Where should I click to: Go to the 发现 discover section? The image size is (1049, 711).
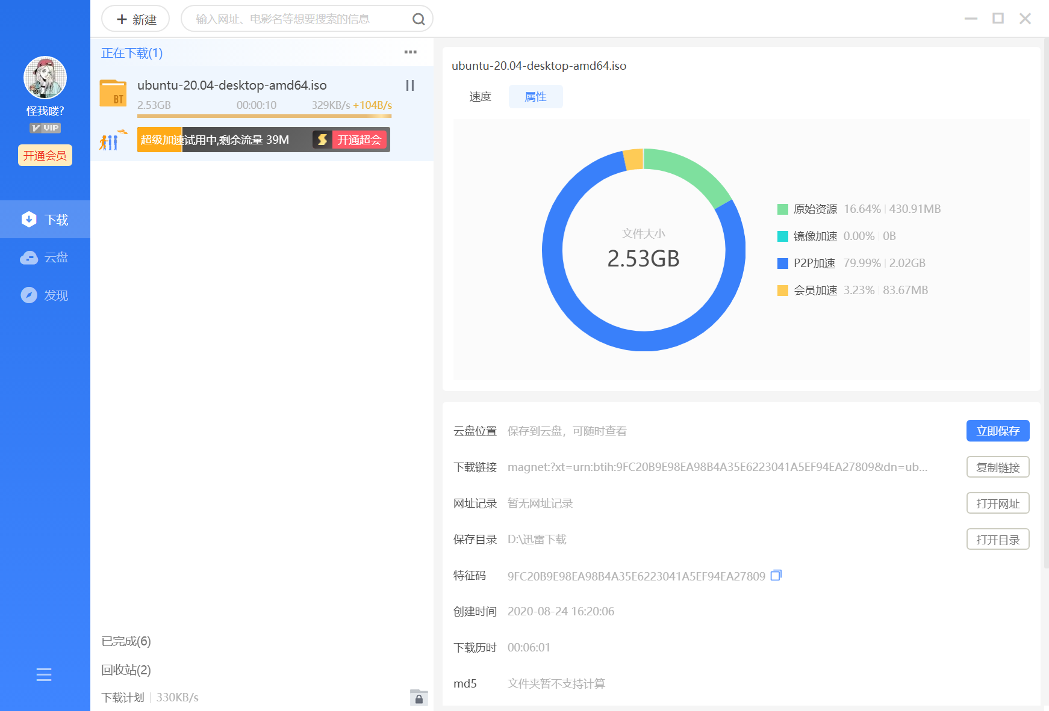coord(45,295)
